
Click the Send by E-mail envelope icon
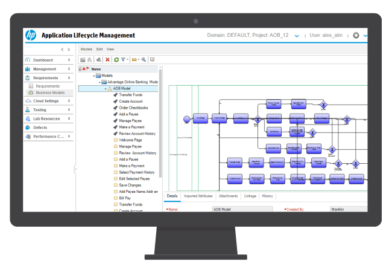coord(134,60)
